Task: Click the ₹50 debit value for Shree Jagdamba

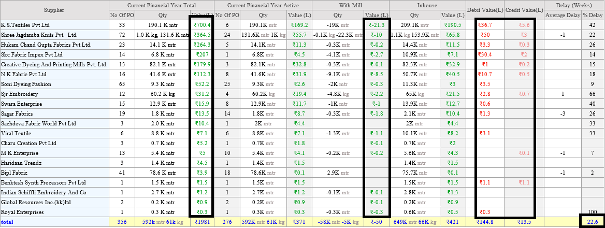Action: tap(485, 35)
